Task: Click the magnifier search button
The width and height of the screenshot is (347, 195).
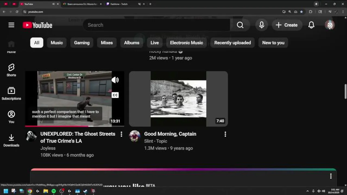Action: pos(240,25)
